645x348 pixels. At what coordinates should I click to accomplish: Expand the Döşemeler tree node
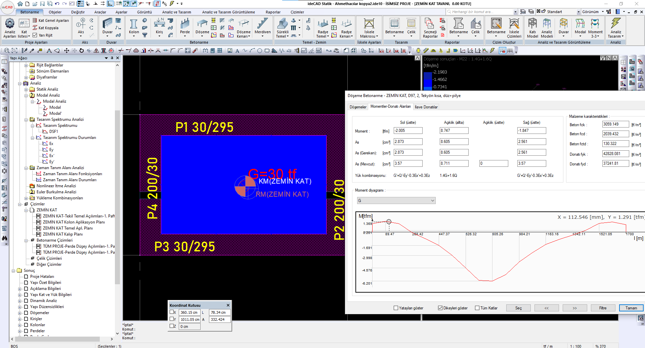(20, 313)
